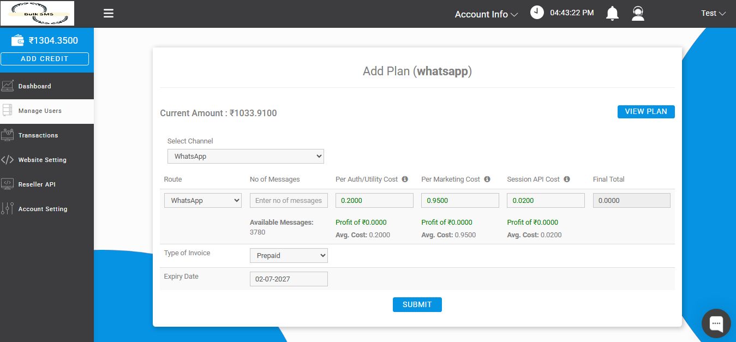Screen dimensions: 736x342
Task: Click the Final Total field 0.0000
Action: click(x=631, y=200)
